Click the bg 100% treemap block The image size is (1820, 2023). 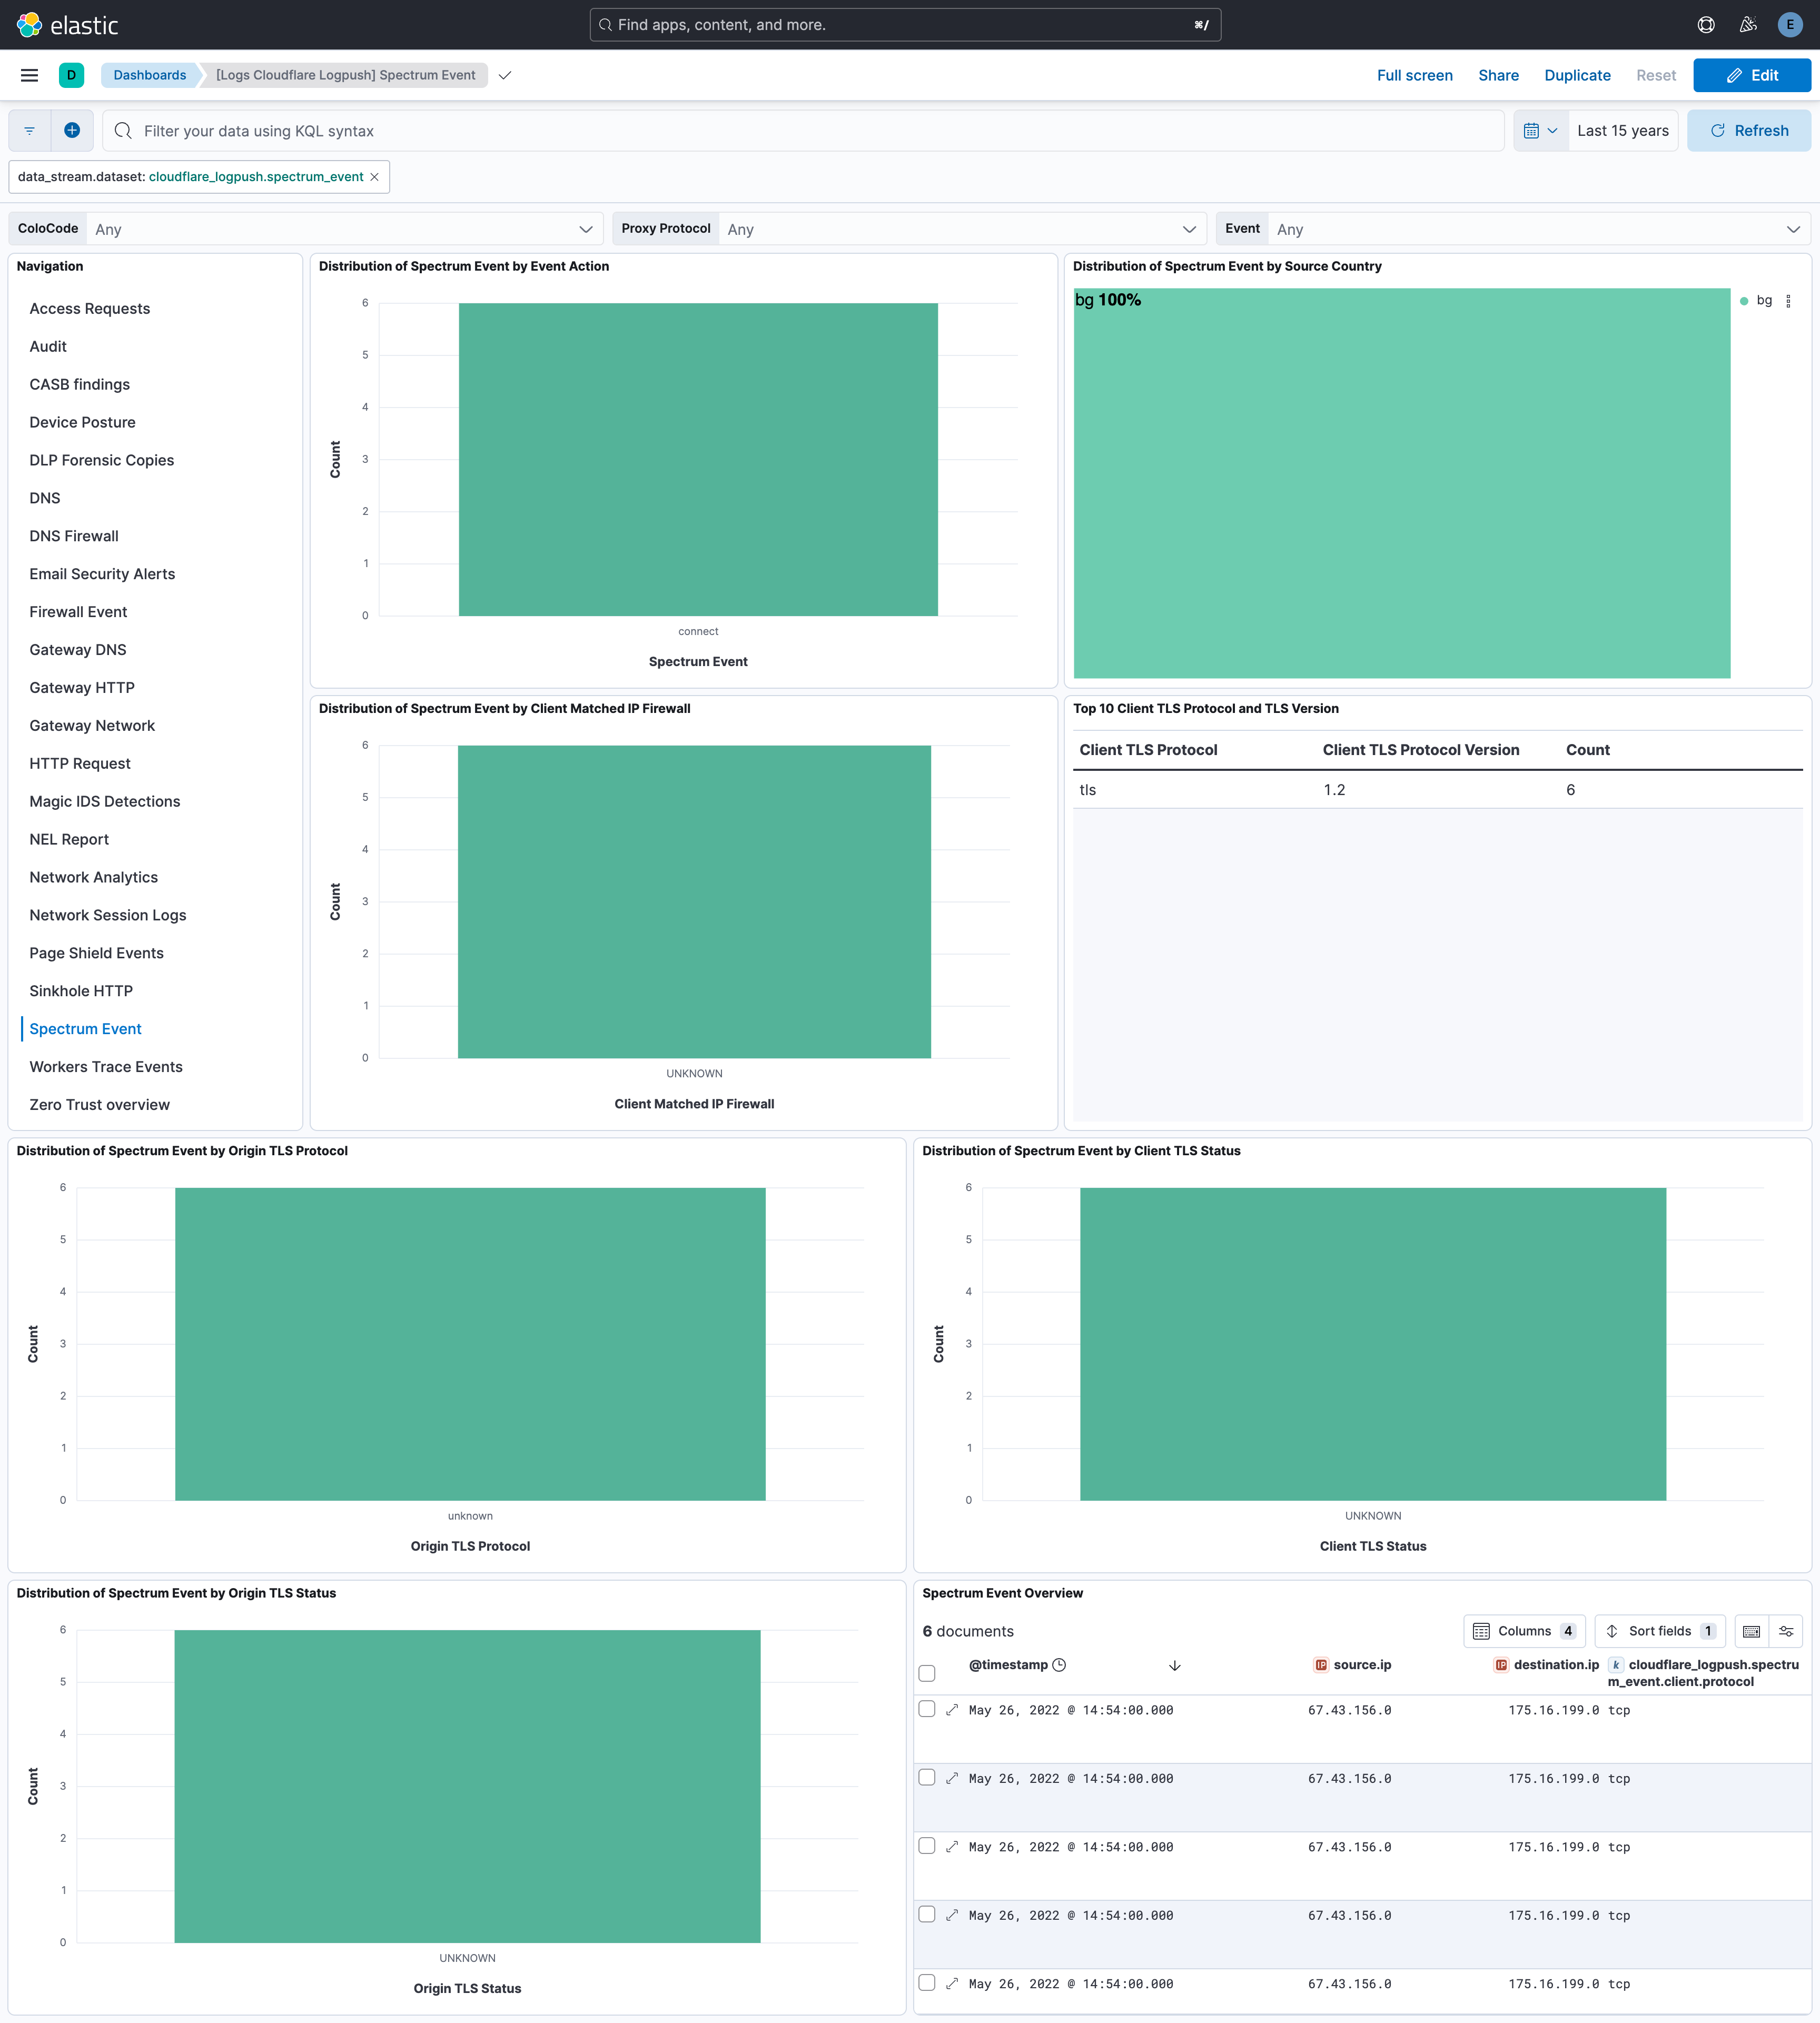(1402, 484)
